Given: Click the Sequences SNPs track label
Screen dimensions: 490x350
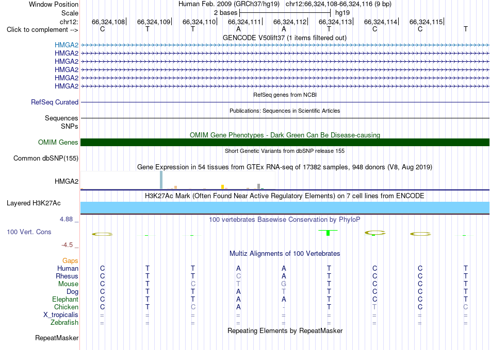Looking at the screenshot, I should [x=61, y=122].
